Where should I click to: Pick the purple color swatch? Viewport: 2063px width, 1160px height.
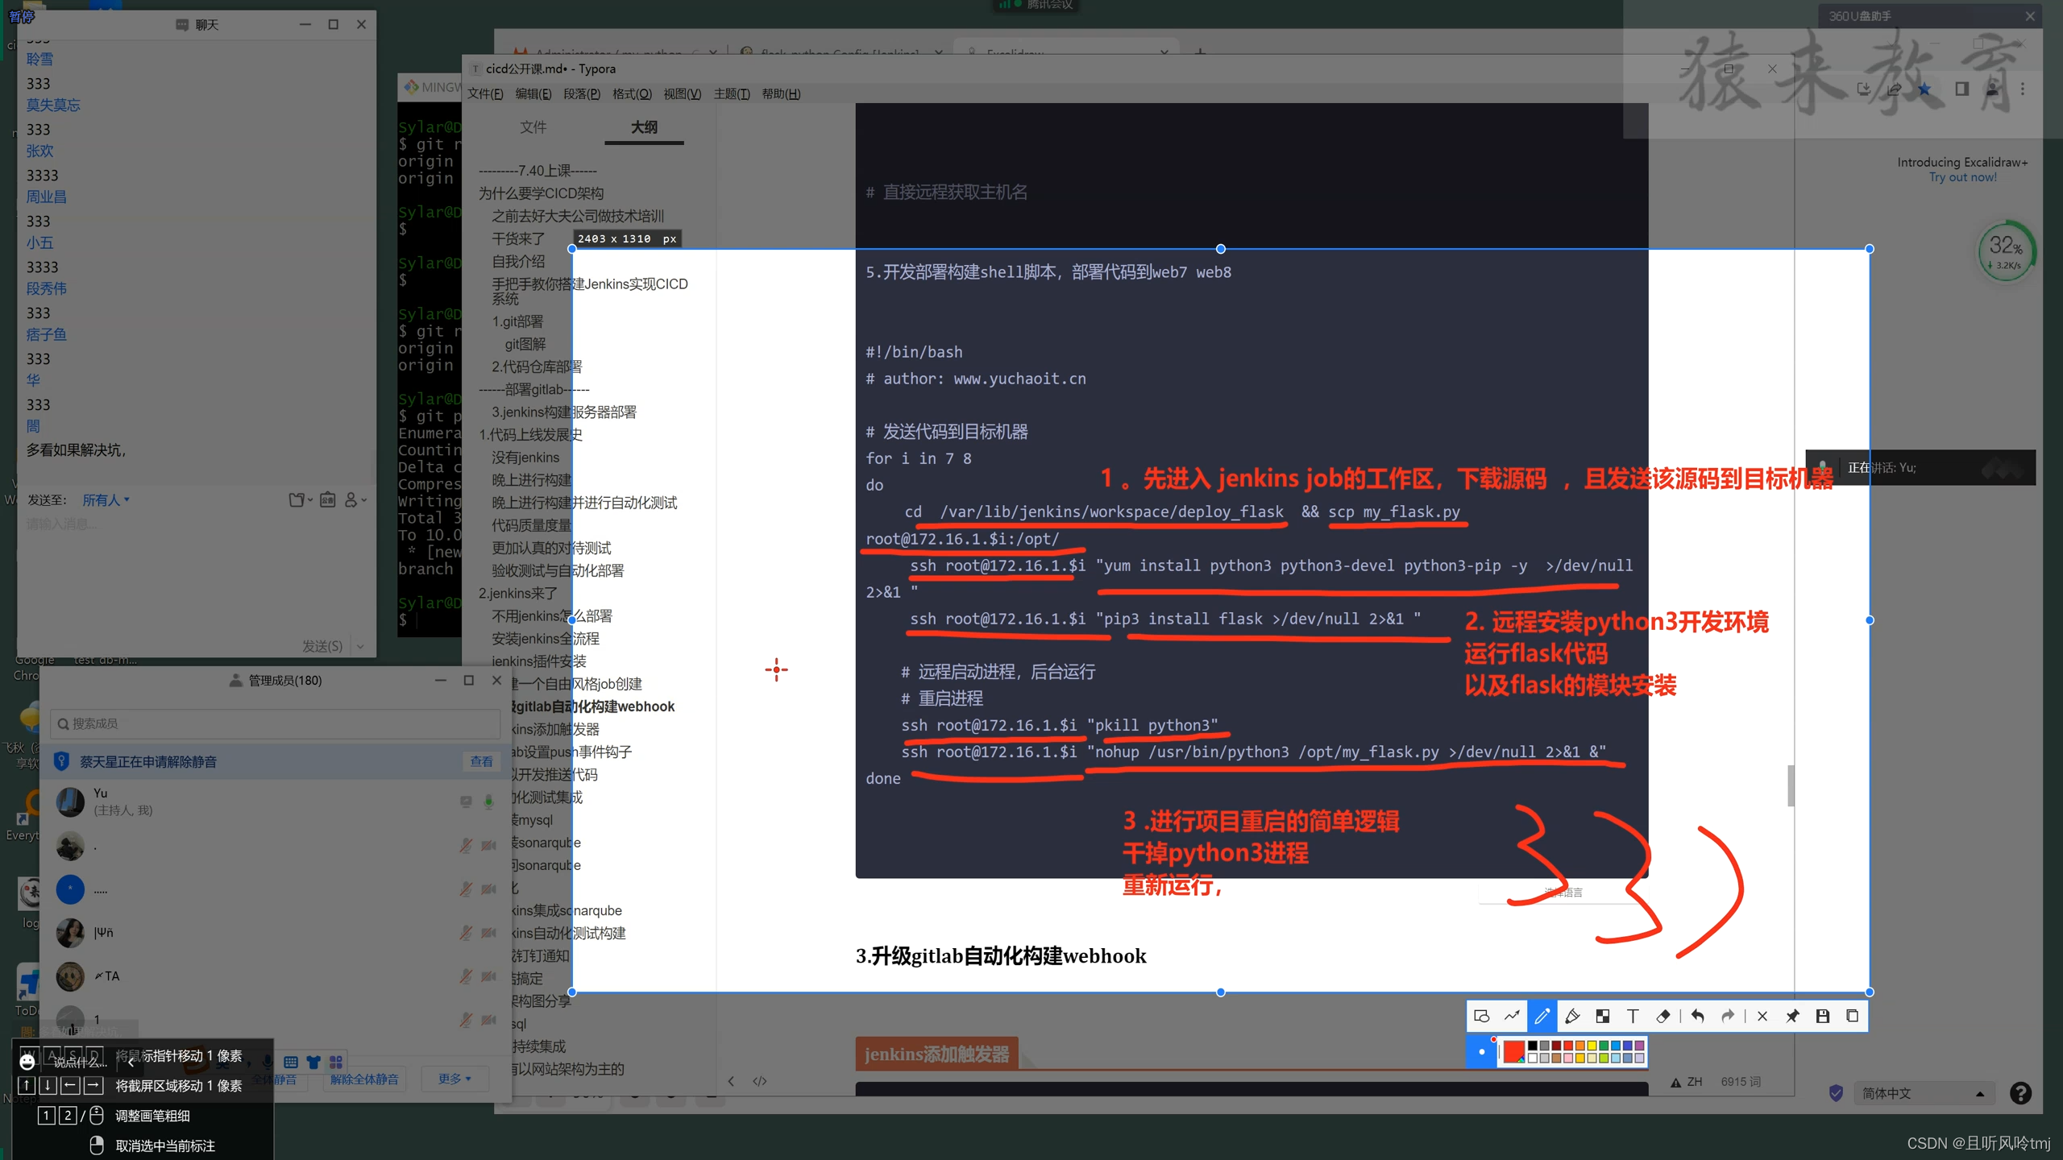[1639, 1046]
